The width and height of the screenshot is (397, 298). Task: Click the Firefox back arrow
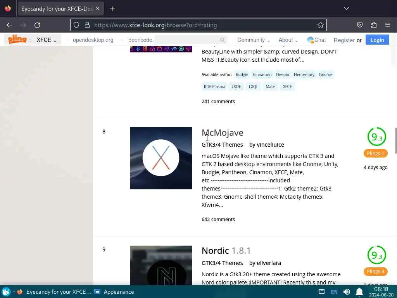pos(9,25)
